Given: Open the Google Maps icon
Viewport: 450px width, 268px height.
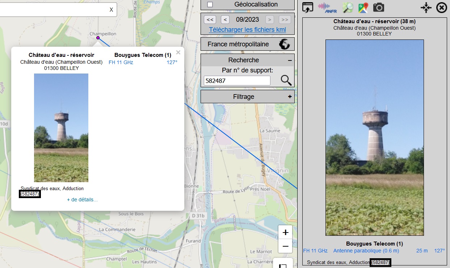Looking at the screenshot, I should pos(363,8).
